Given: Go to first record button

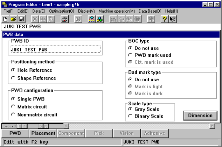Looking at the screenshot, I should pyautogui.click(x=20, y=126).
